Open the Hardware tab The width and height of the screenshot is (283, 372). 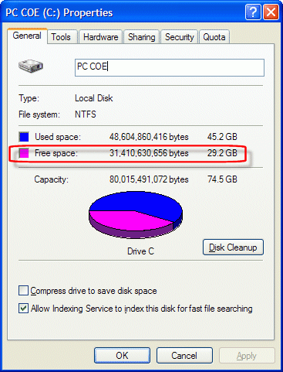click(101, 37)
